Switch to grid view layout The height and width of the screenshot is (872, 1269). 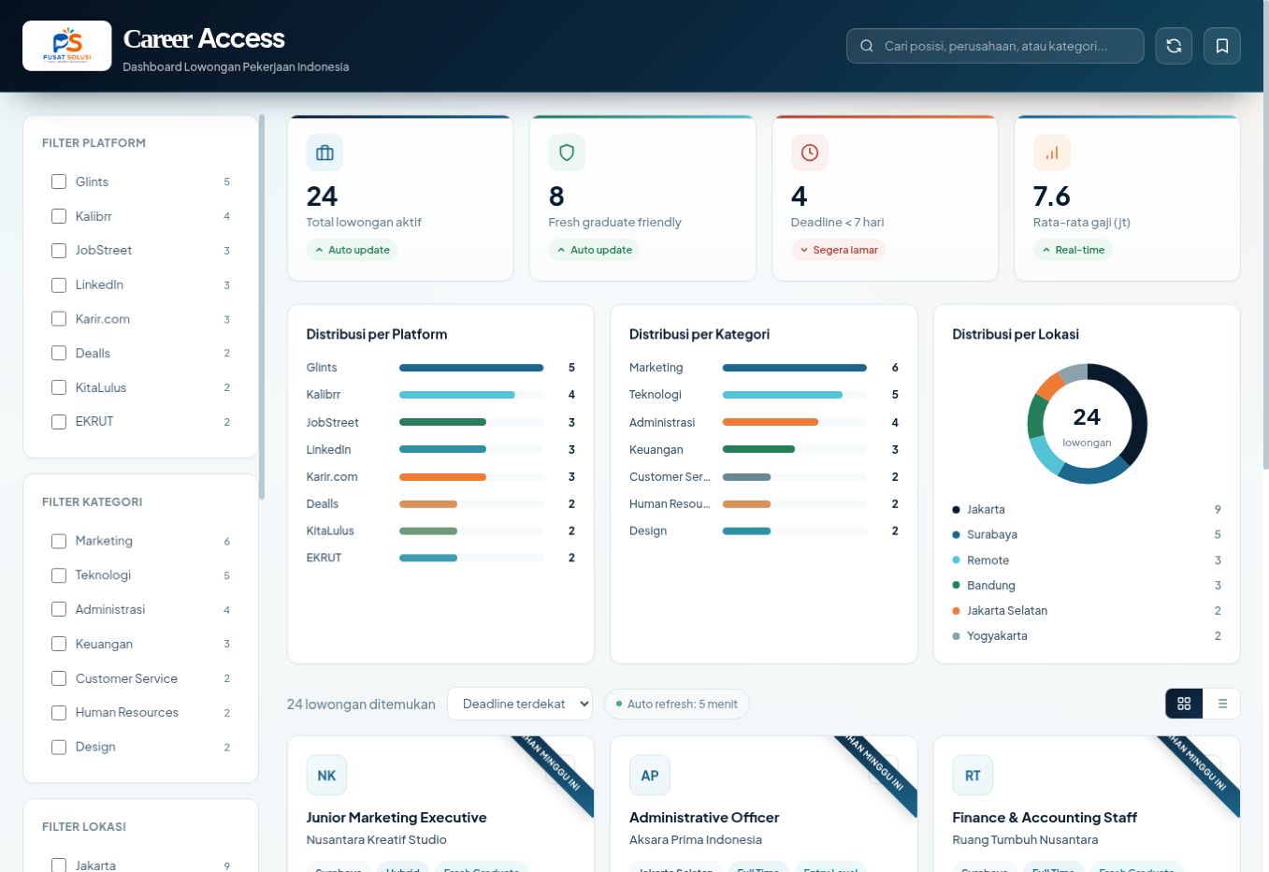(1184, 704)
